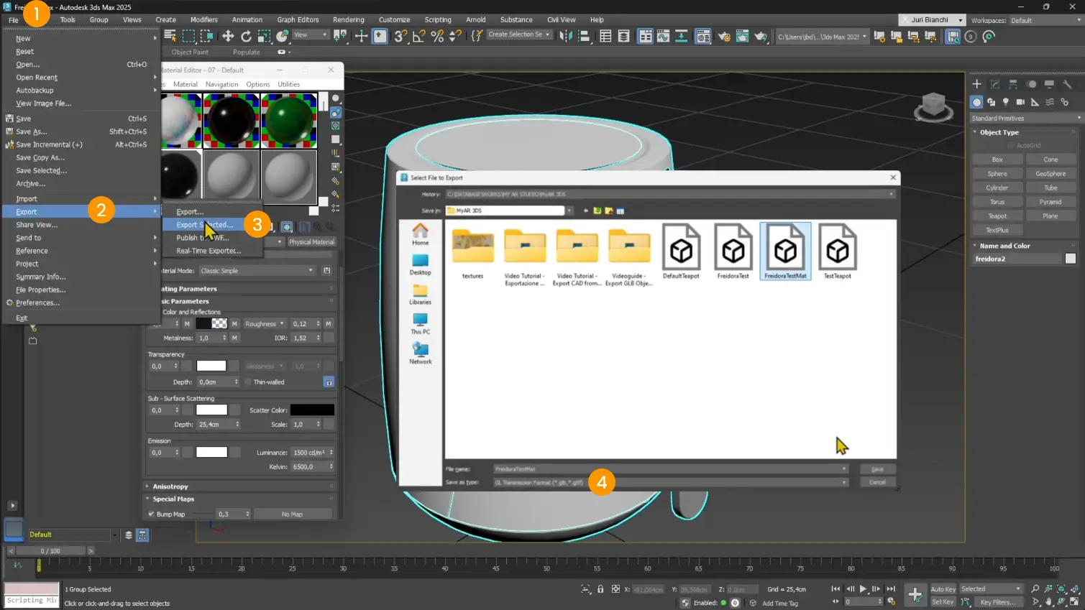Click the object color swatch beside freidora2
This screenshot has height=610, width=1085.
point(1071,259)
